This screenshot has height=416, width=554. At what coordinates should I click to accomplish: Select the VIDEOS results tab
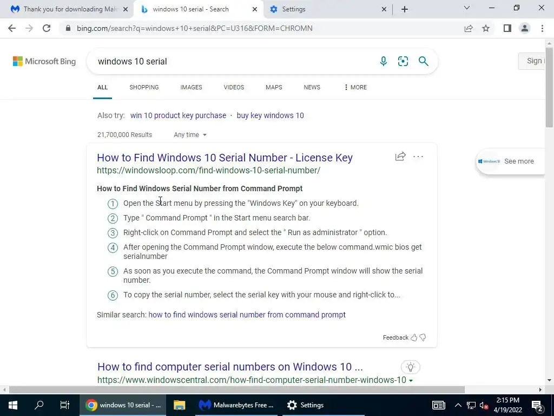[234, 87]
